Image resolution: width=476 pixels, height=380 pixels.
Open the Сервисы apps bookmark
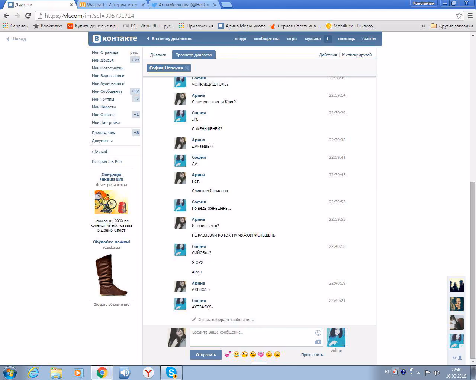coord(15,26)
